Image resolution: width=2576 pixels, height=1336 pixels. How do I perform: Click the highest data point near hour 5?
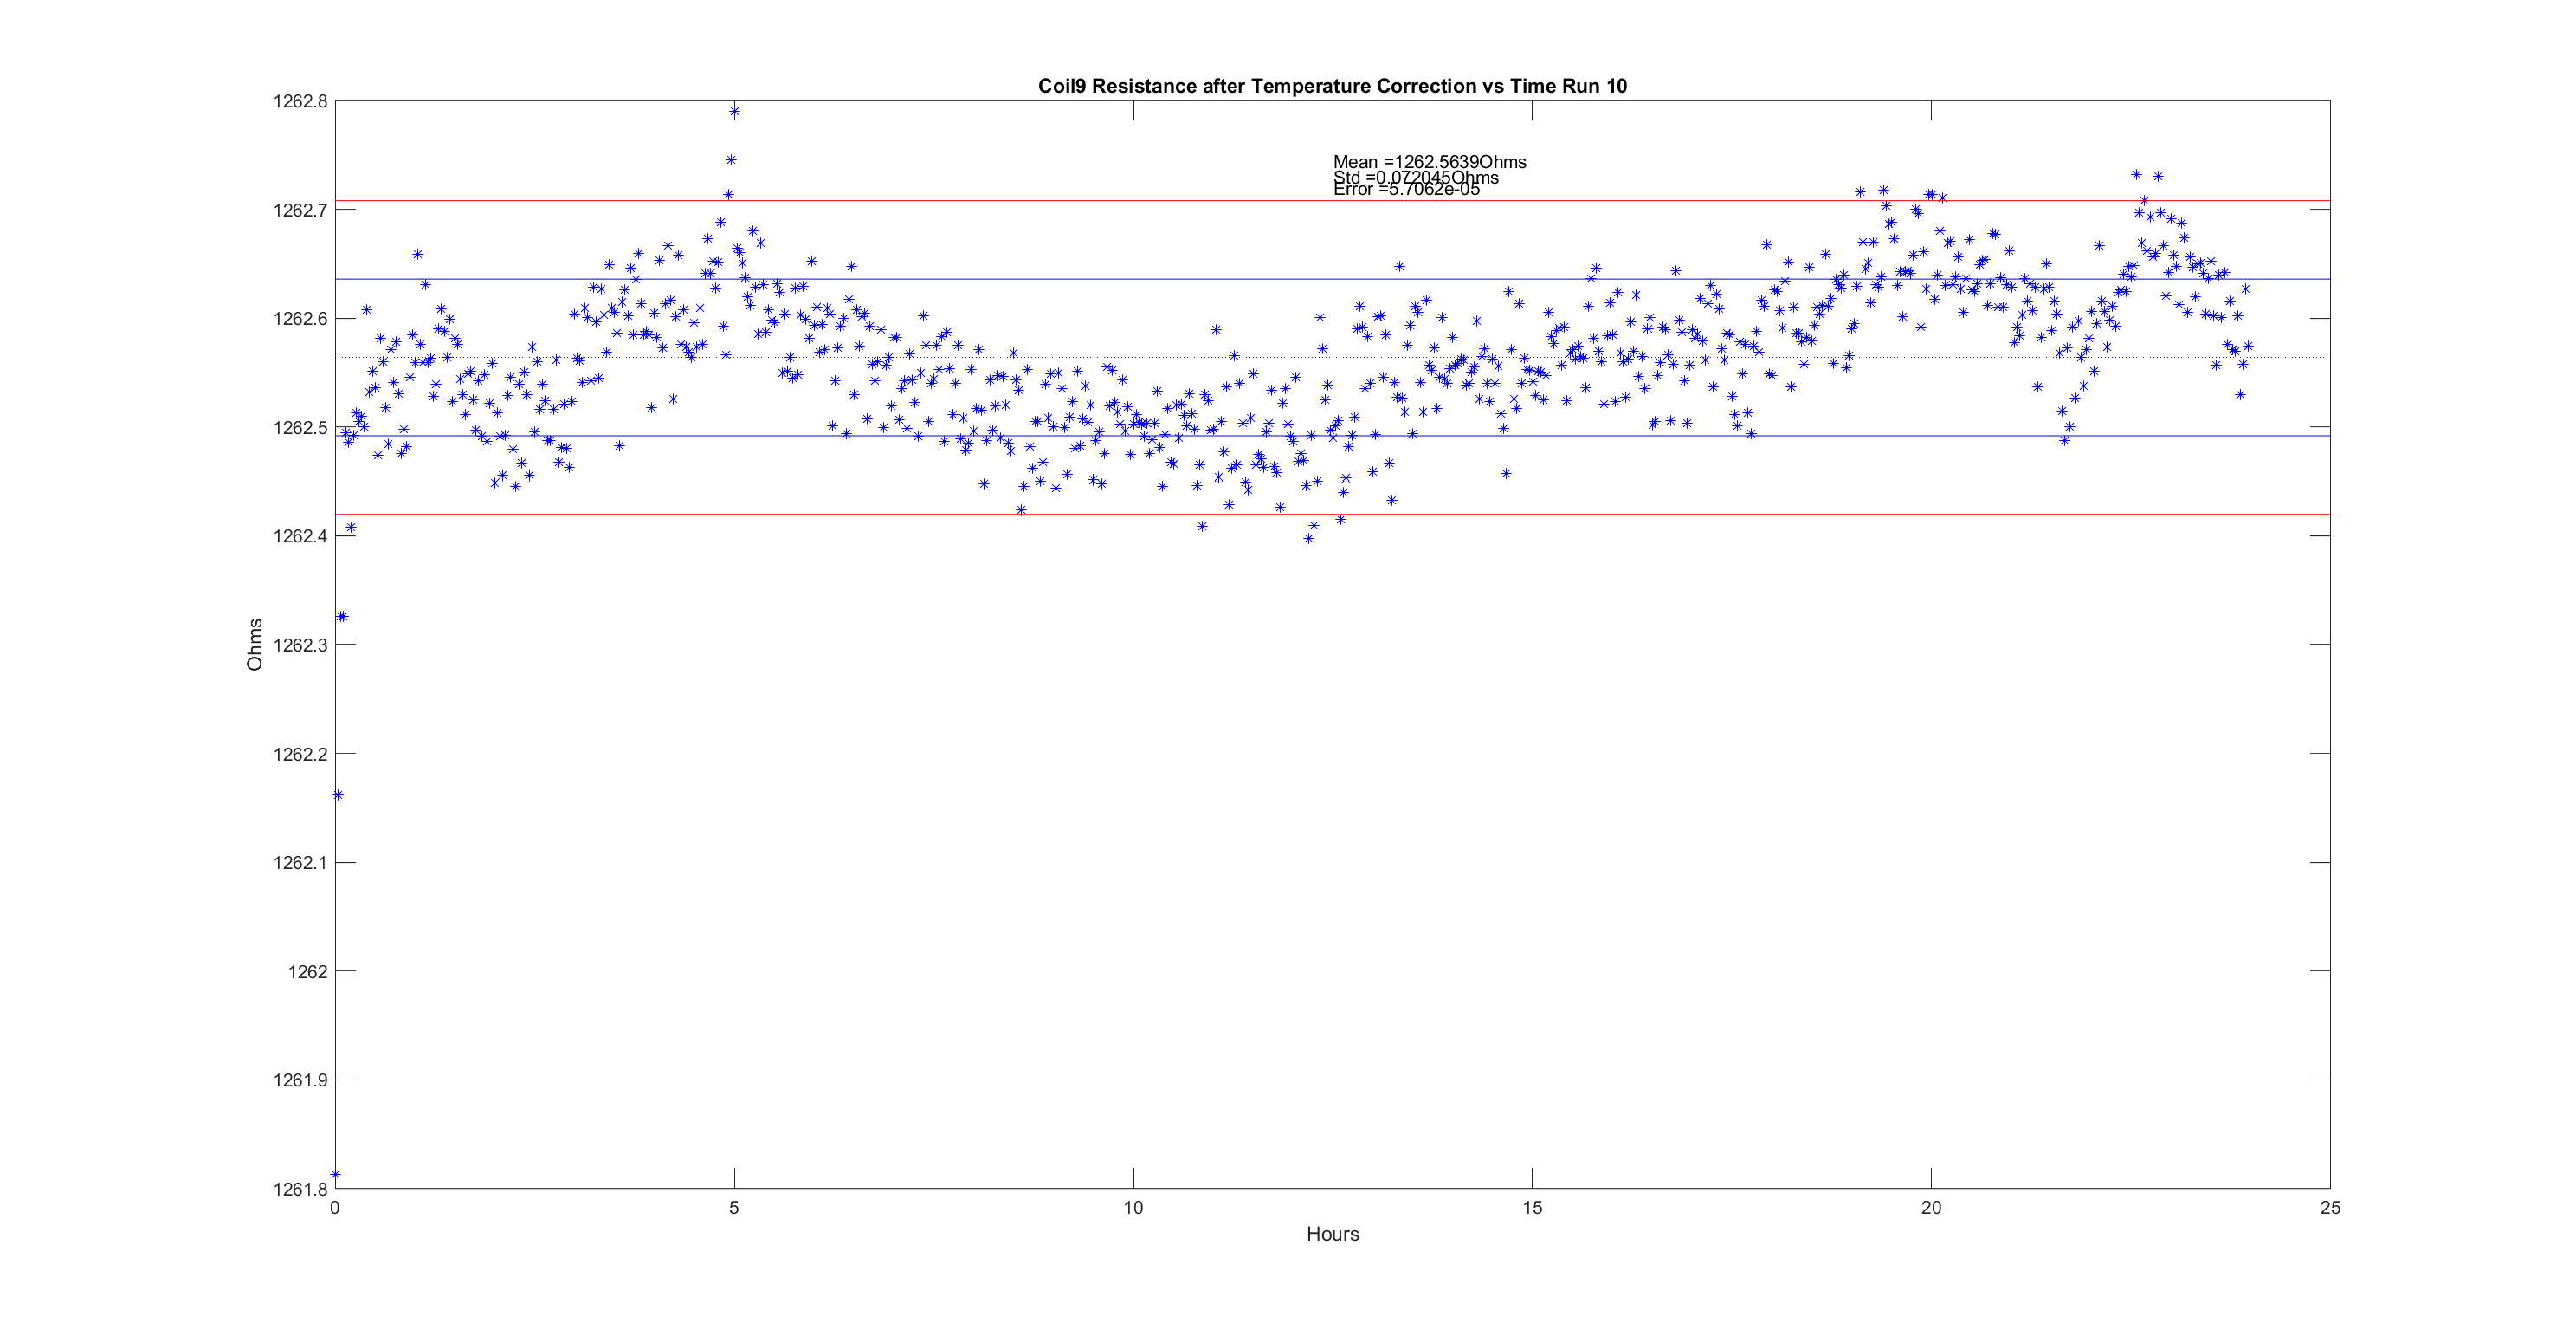[734, 112]
